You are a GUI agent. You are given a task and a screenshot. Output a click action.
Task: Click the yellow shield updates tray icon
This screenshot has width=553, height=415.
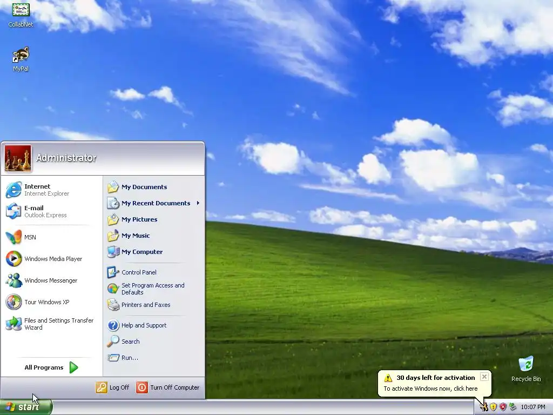pos(494,407)
